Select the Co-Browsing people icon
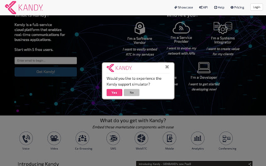The height and width of the screenshot is (166, 266). pos(82,138)
